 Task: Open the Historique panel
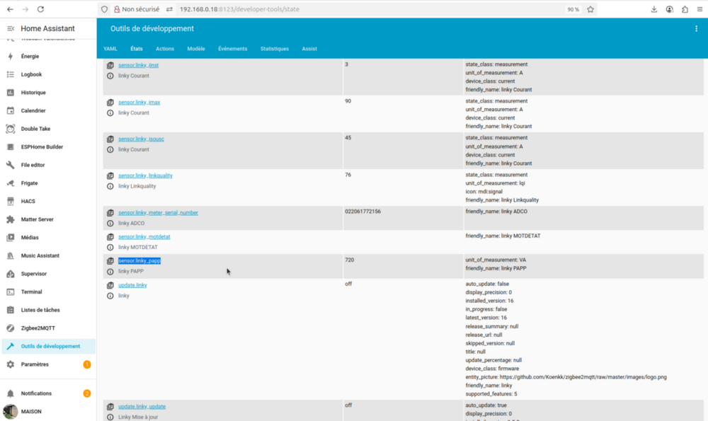(48, 93)
